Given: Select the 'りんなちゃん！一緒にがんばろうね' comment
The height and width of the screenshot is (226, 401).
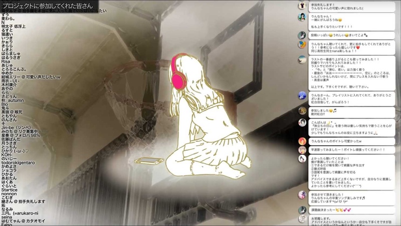Looking at the screenshot, I should [x=327, y=17].
